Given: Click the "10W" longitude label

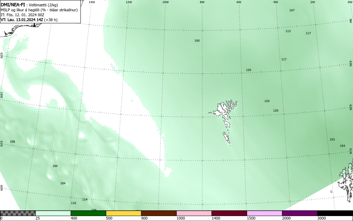Looking at the screenshot, I should point(166,2).
